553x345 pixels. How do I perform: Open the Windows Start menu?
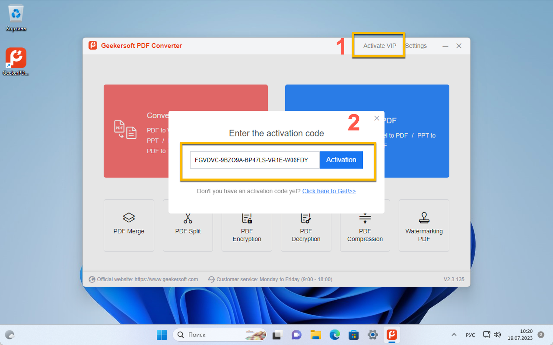(x=162, y=335)
